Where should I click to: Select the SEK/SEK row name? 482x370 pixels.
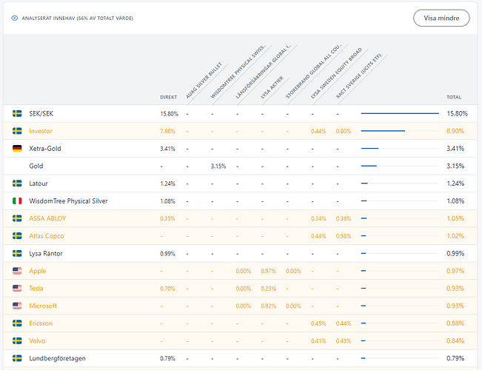41,113
